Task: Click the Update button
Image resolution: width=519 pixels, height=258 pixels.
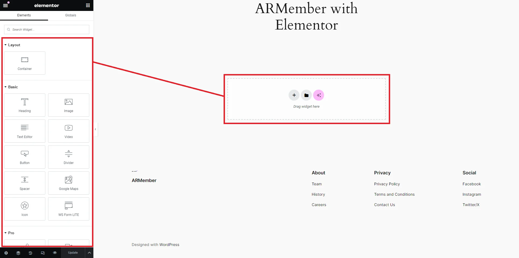Action: [x=73, y=253]
